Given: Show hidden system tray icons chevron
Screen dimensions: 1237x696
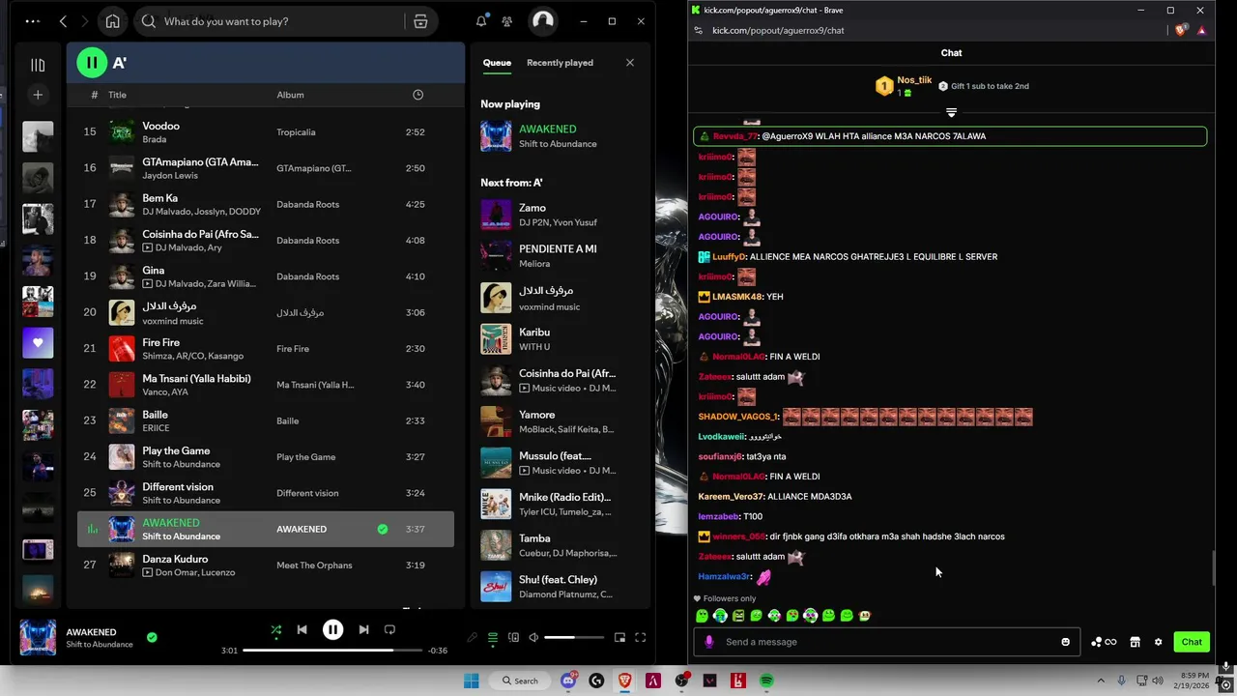Looking at the screenshot, I should [x=1101, y=681].
